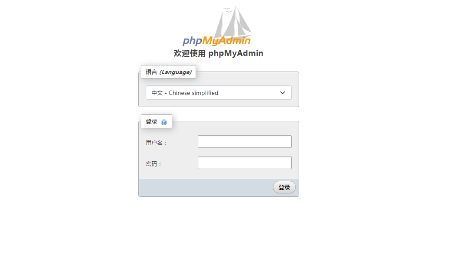The image size is (453, 264).
Task: Click the 用户名 field label
Action: coord(157,143)
